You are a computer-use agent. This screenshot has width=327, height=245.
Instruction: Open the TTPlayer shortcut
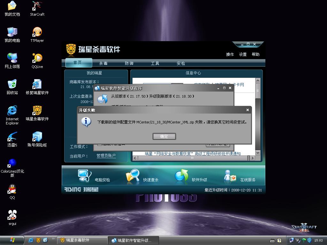tap(37, 34)
